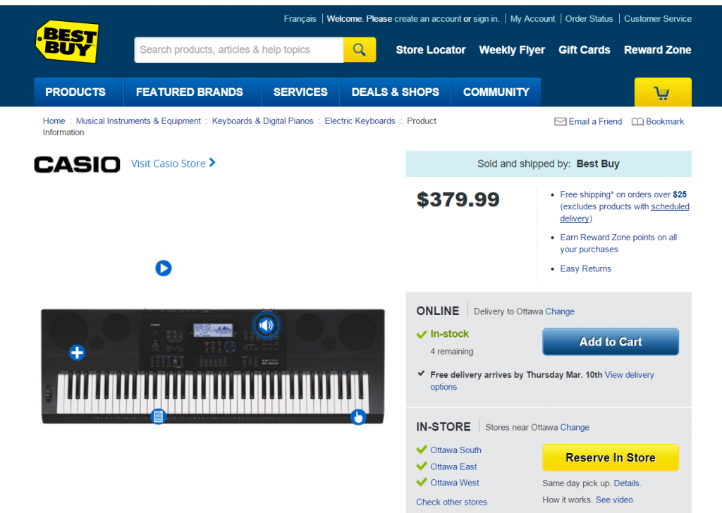Click the document hotspot below the keys
Viewport: 722px width, 513px height.
click(158, 416)
